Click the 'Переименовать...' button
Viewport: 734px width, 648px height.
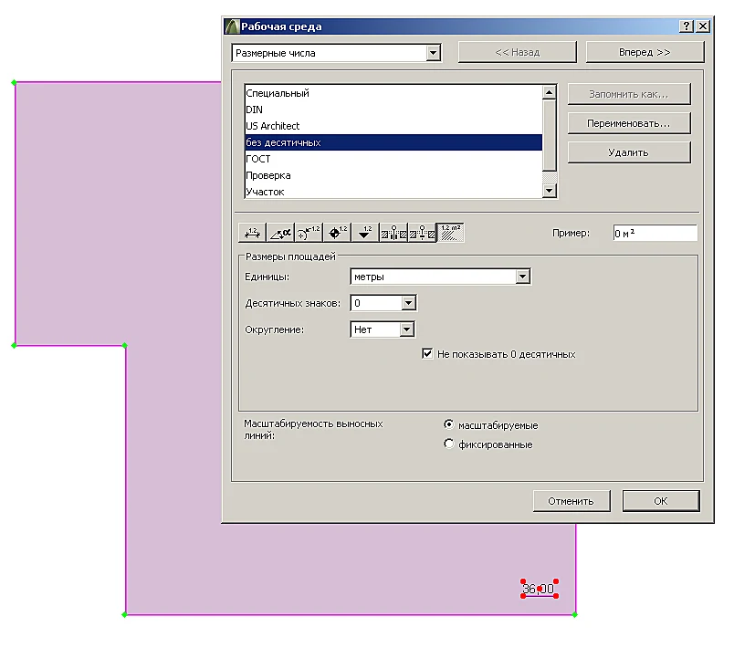tap(629, 123)
